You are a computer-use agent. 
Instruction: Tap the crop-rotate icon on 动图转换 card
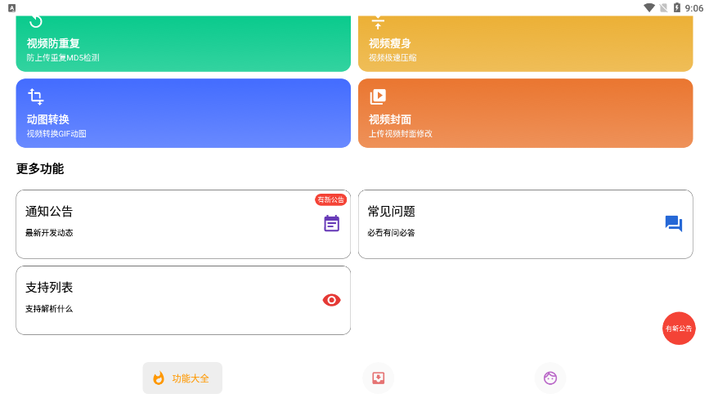[x=36, y=97]
